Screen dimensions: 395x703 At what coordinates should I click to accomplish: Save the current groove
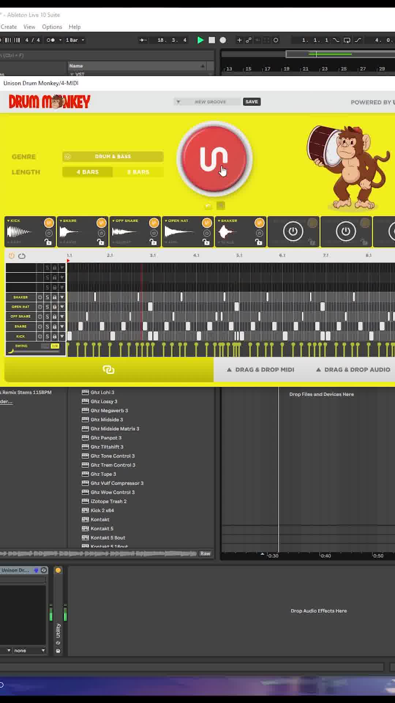(252, 102)
